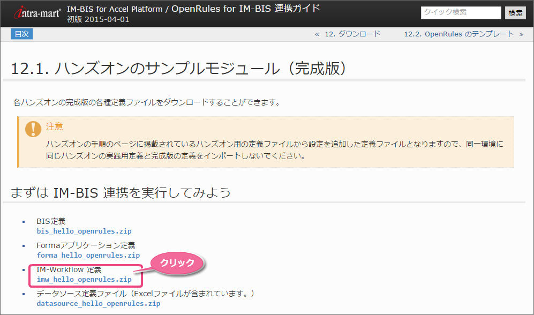Download forma_hello_openrules.zip

(x=88, y=256)
